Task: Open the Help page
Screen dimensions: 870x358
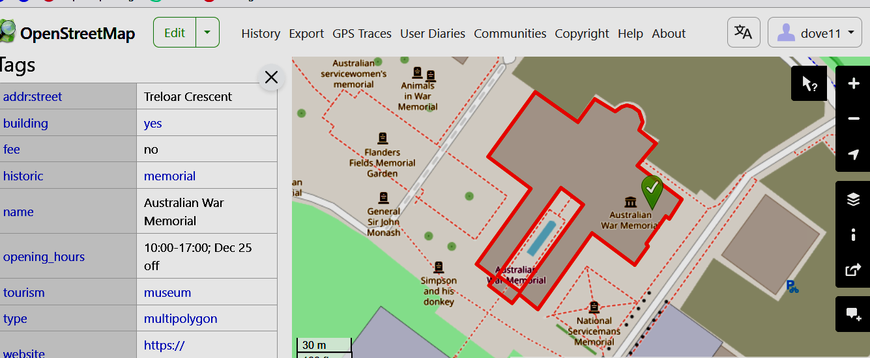Action: coord(630,33)
